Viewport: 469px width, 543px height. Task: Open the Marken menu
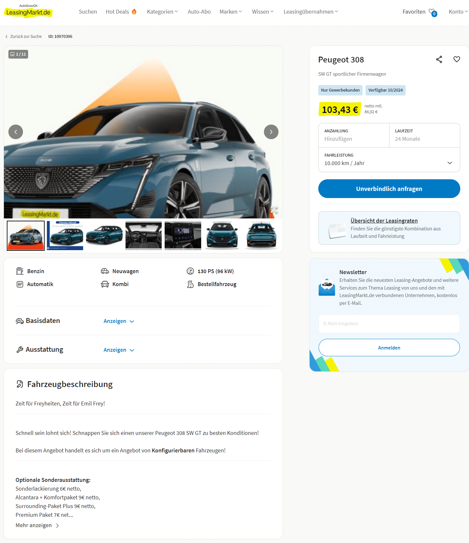(x=231, y=12)
